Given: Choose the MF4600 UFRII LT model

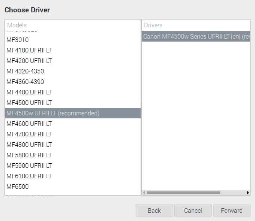Looking at the screenshot, I should click(x=29, y=124).
